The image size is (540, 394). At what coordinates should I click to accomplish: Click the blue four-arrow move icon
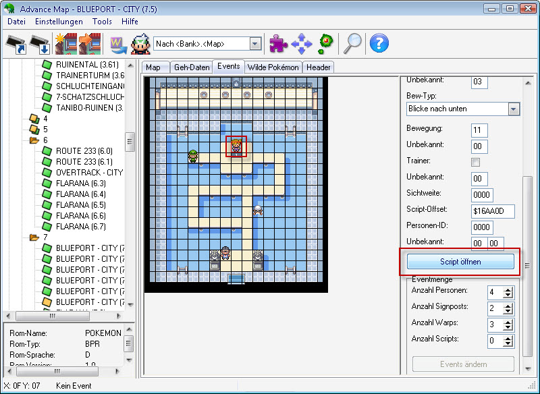(x=301, y=44)
